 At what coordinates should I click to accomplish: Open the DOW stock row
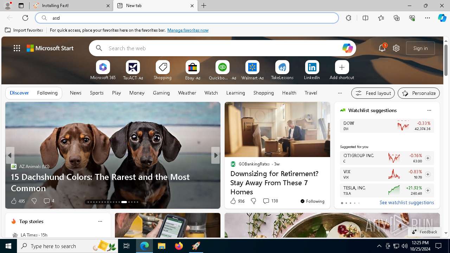pyautogui.click(x=387, y=126)
